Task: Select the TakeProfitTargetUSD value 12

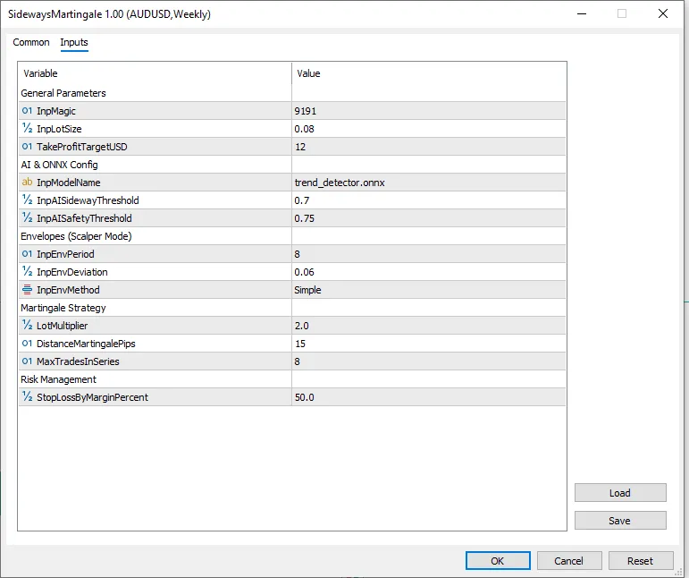Action: tap(429, 147)
